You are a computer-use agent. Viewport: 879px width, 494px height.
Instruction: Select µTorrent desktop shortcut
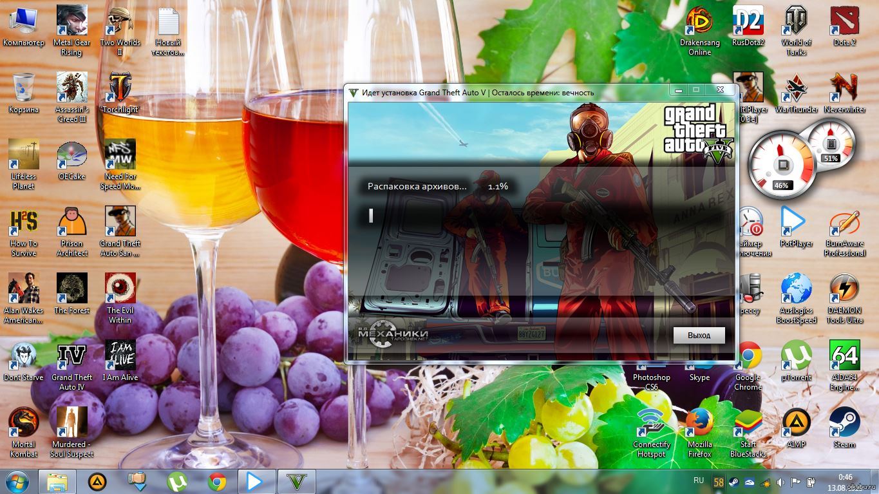pyautogui.click(x=797, y=361)
